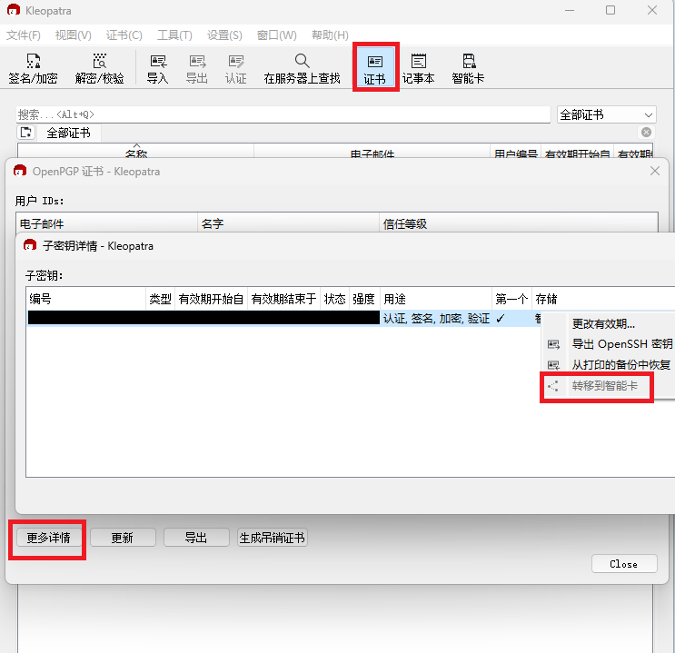675x653 pixels.
Task: Click the transfer to smartcard icon in the context menu
Action: (553, 386)
